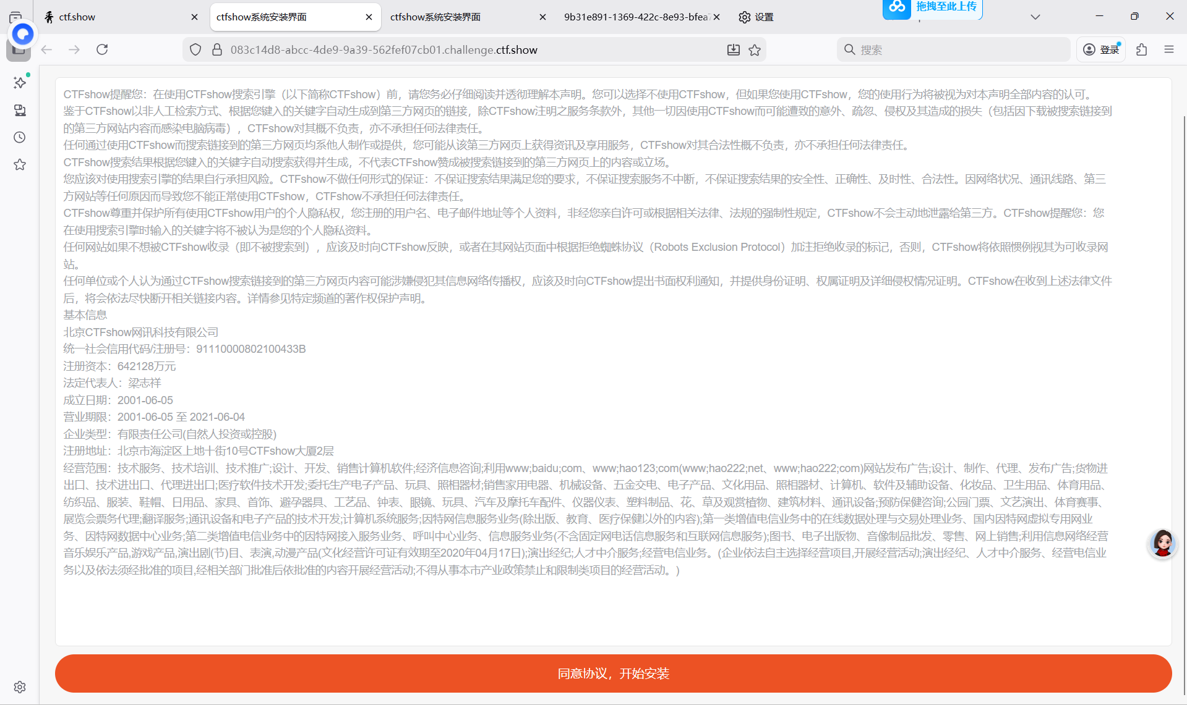
Task: Click the 营业期限 date range line
Action: coord(154,417)
